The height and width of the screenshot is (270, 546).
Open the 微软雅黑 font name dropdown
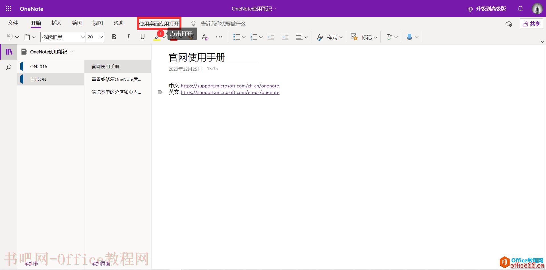click(83, 37)
